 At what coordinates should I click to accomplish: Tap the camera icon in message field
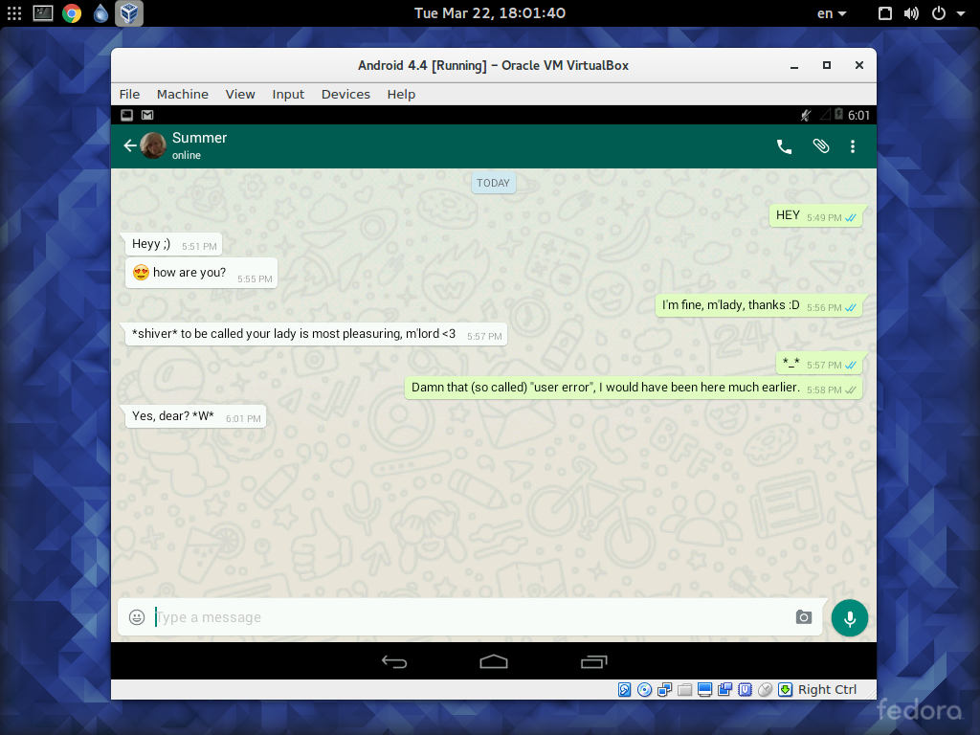804,617
